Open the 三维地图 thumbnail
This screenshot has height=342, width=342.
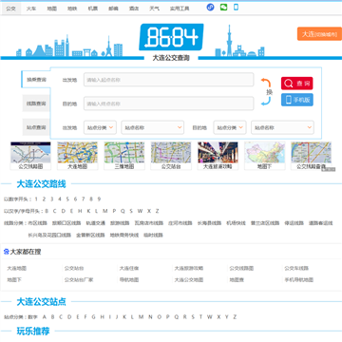tap(124, 156)
